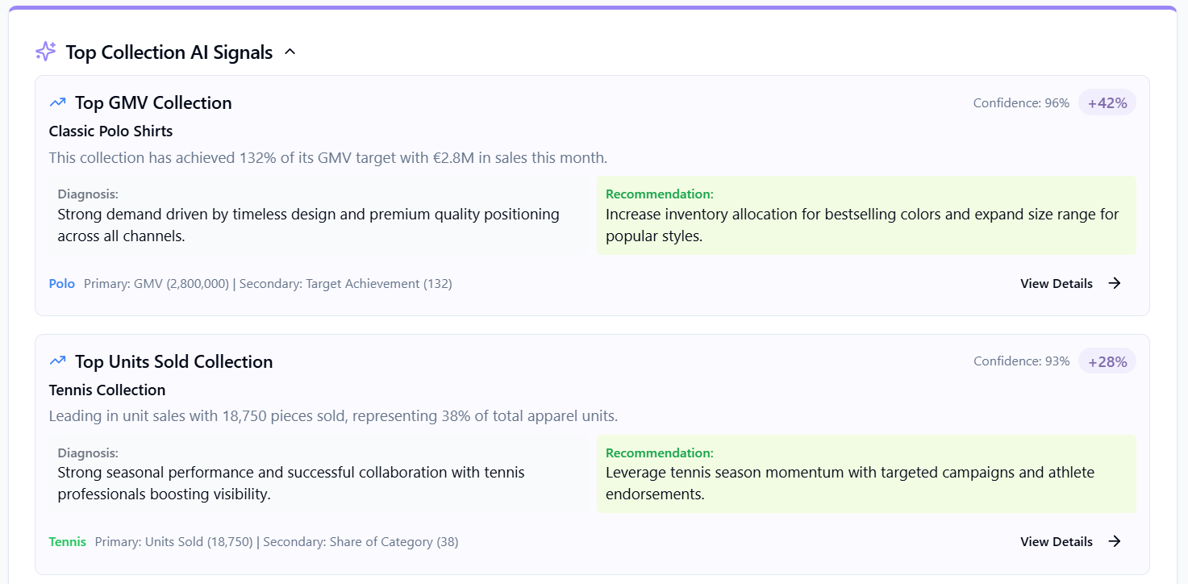Click the +28% growth badge
This screenshot has height=584, width=1188.
[1107, 361]
